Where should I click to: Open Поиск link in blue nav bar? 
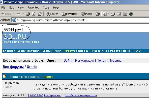tap(127, 51)
